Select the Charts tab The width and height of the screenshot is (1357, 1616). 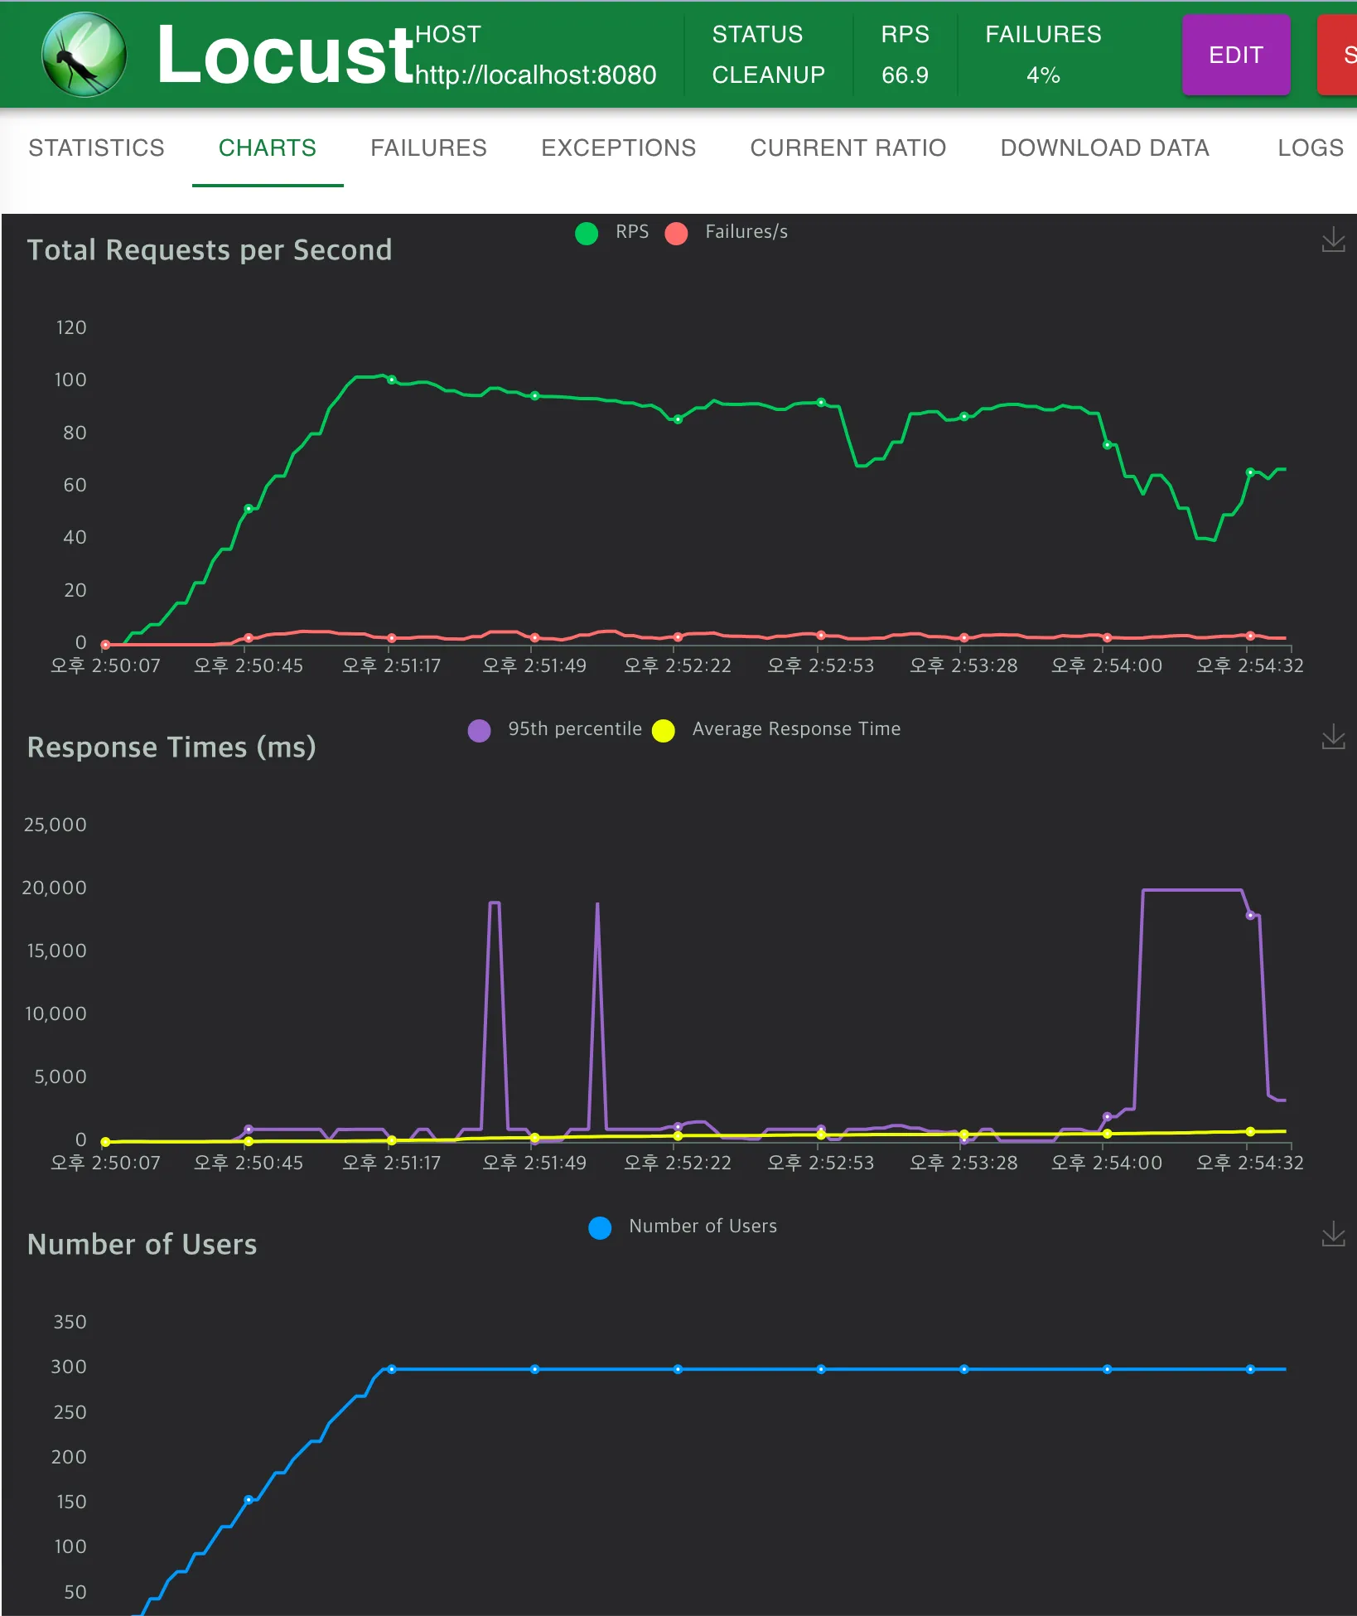point(268,148)
